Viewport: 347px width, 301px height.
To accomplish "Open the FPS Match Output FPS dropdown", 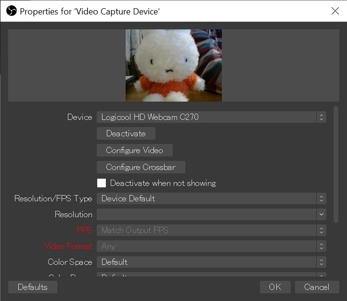I will 211,230.
